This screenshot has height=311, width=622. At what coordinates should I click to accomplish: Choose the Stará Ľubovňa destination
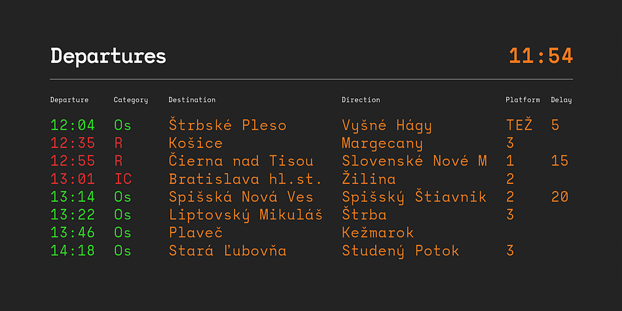[x=227, y=250]
